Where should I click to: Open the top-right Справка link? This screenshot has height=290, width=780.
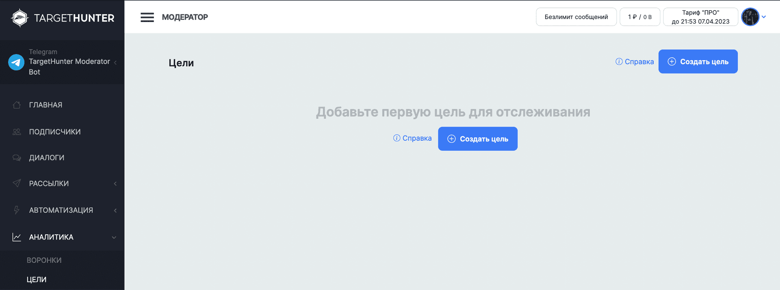coord(639,61)
